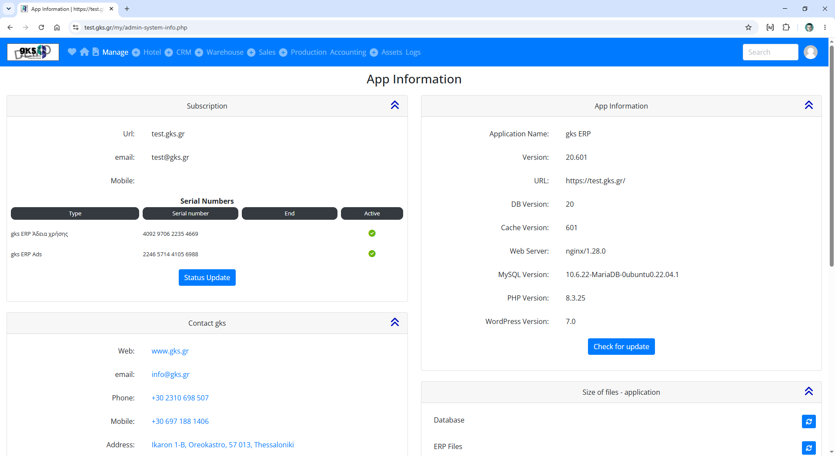Sort by the End column header

point(290,213)
